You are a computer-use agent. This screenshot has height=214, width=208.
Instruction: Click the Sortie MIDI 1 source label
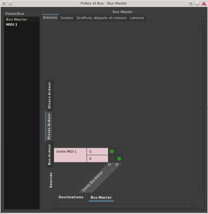coord(70,155)
